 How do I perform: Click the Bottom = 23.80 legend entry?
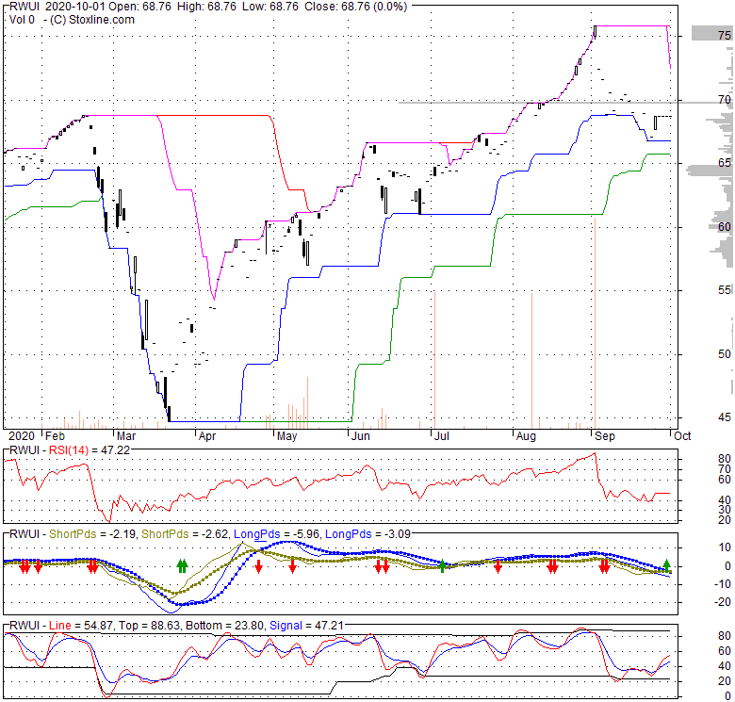coord(225,625)
